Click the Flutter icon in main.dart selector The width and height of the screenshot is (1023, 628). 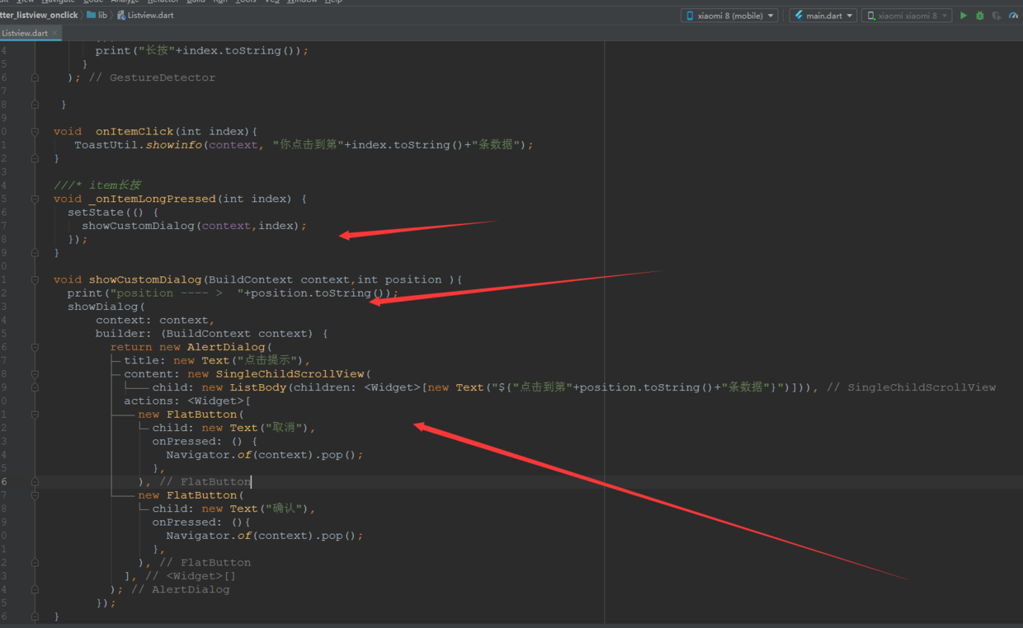point(798,16)
